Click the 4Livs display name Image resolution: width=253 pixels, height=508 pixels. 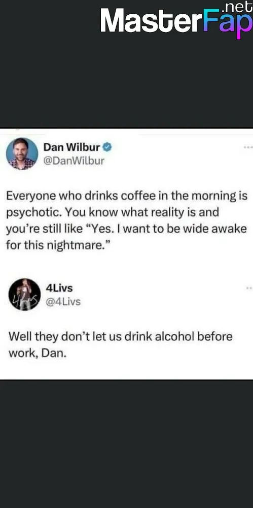coord(59,288)
